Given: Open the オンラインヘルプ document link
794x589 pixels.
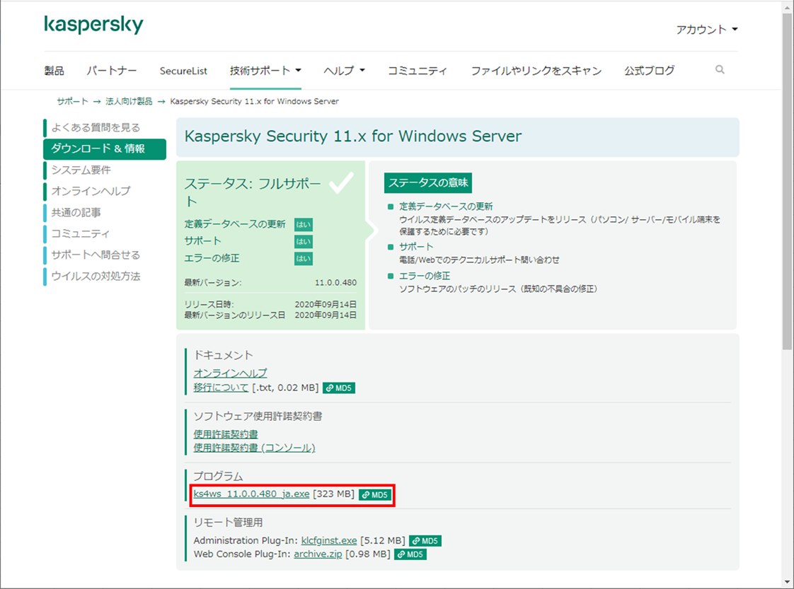Looking at the screenshot, I should (231, 373).
